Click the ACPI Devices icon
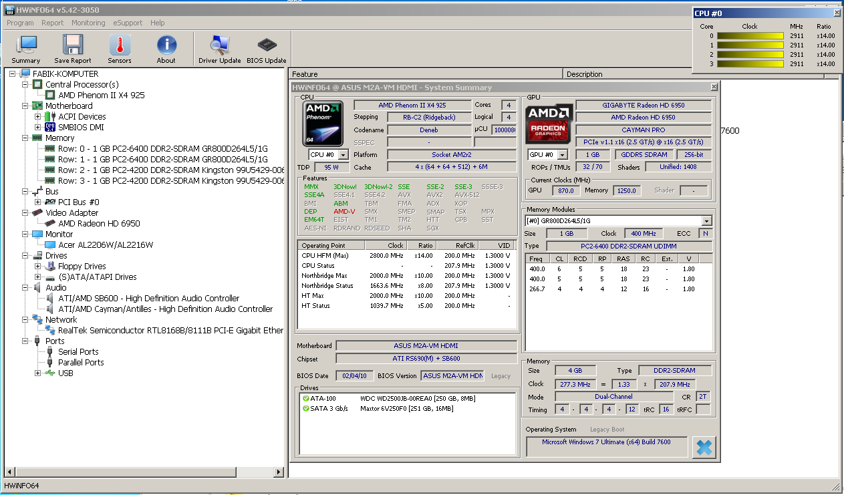Image resolution: width=844 pixels, height=495 pixels. point(50,116)
